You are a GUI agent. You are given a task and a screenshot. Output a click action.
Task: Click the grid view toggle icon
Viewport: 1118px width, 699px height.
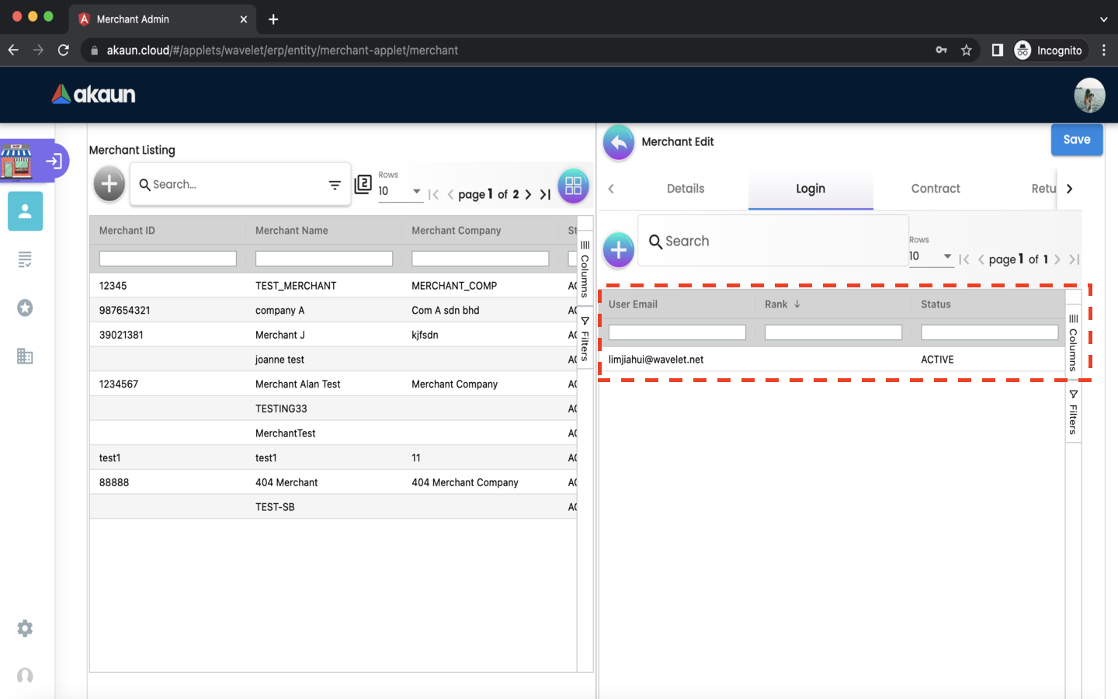click(573, 186)
